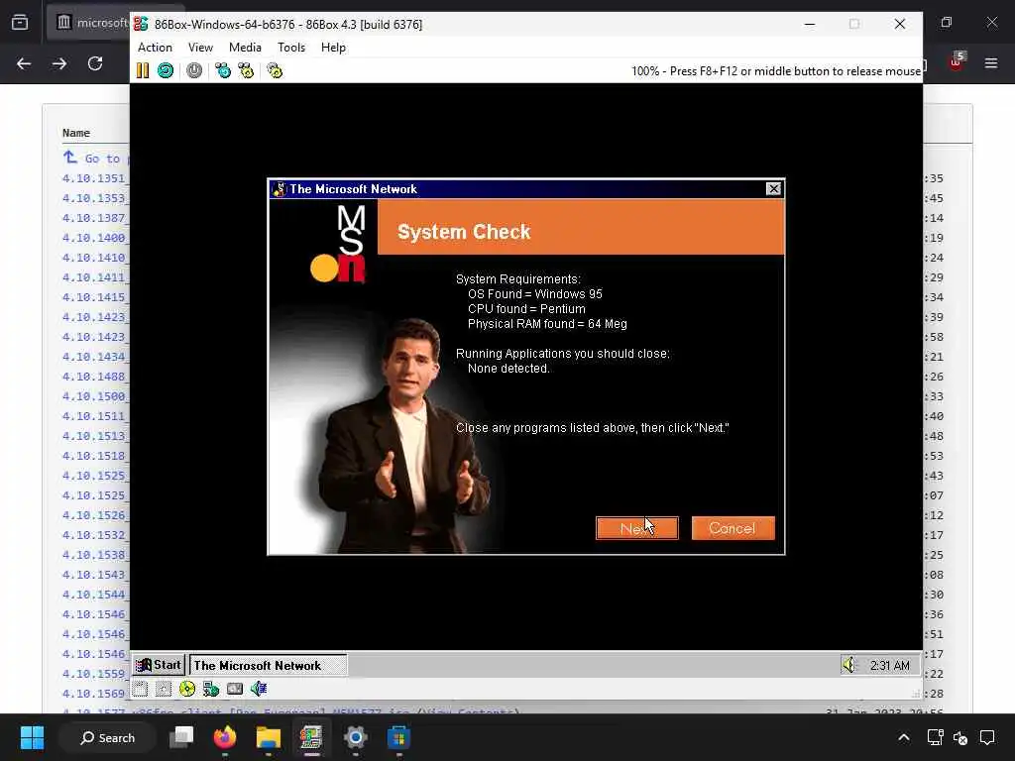Image resolution: width=1015 pixels, height=761 pixels.
Task: Open the 4.10.1513 entry in the file listing
Action: tap(96, 436)
